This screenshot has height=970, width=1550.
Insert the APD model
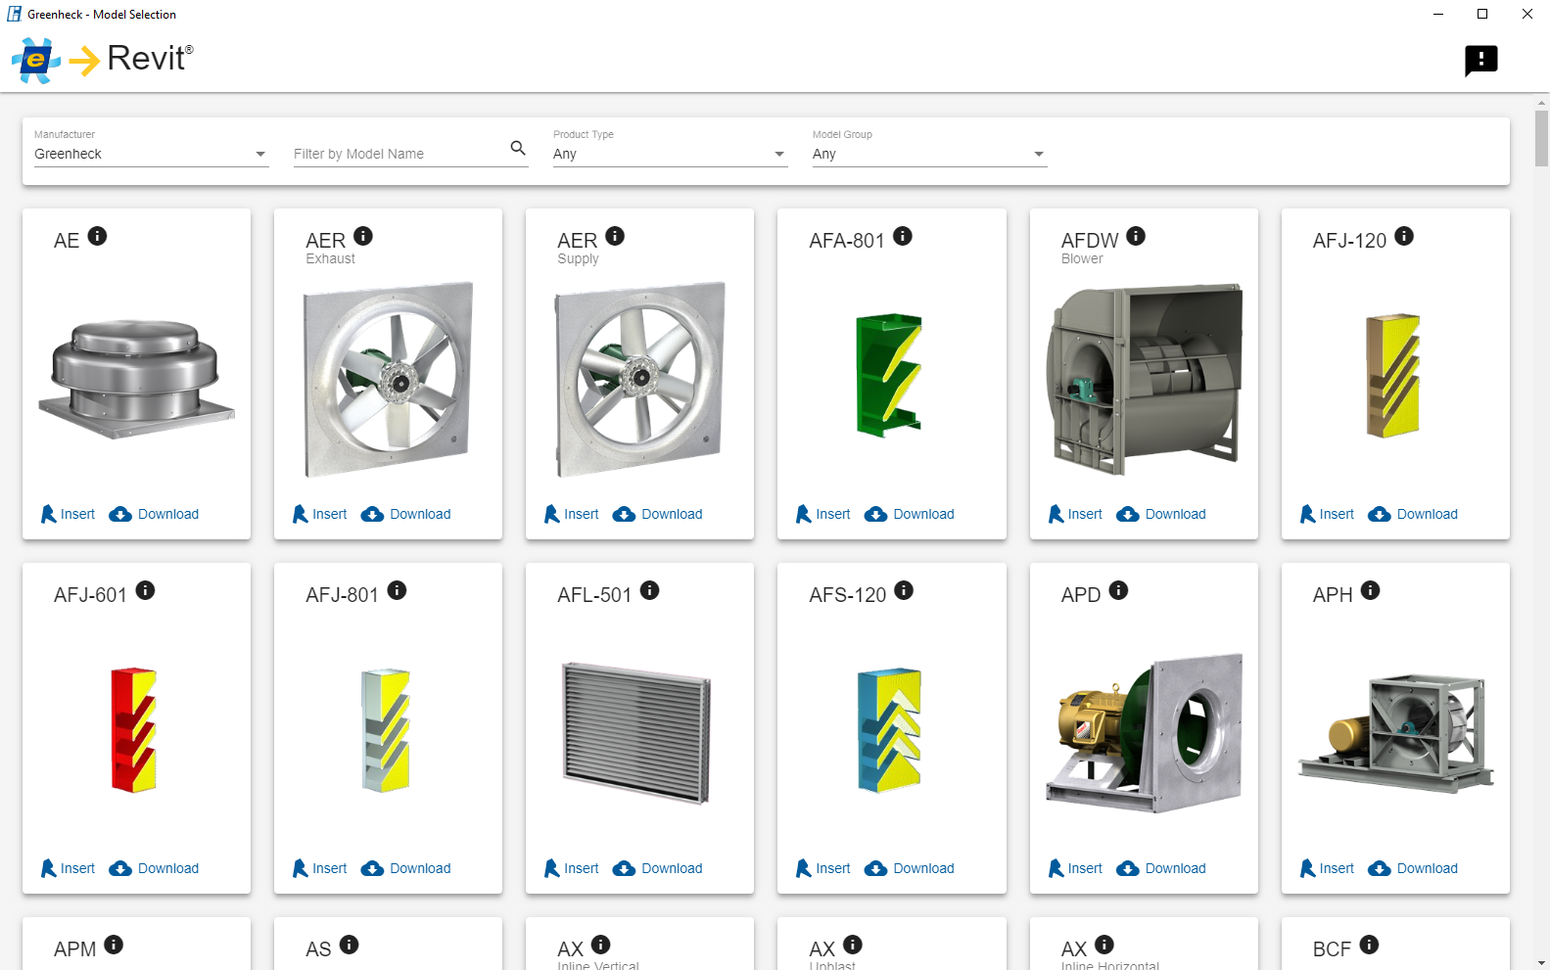pyautogui.click(x=1075, y=868)
